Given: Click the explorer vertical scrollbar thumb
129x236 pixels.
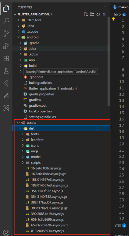Looking at the screenshot, I should point(109,62).
